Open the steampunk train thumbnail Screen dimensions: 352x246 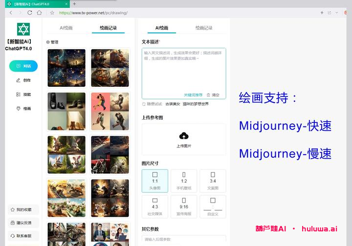point(110,68)
